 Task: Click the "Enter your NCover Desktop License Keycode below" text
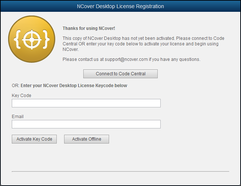[74, 86]
